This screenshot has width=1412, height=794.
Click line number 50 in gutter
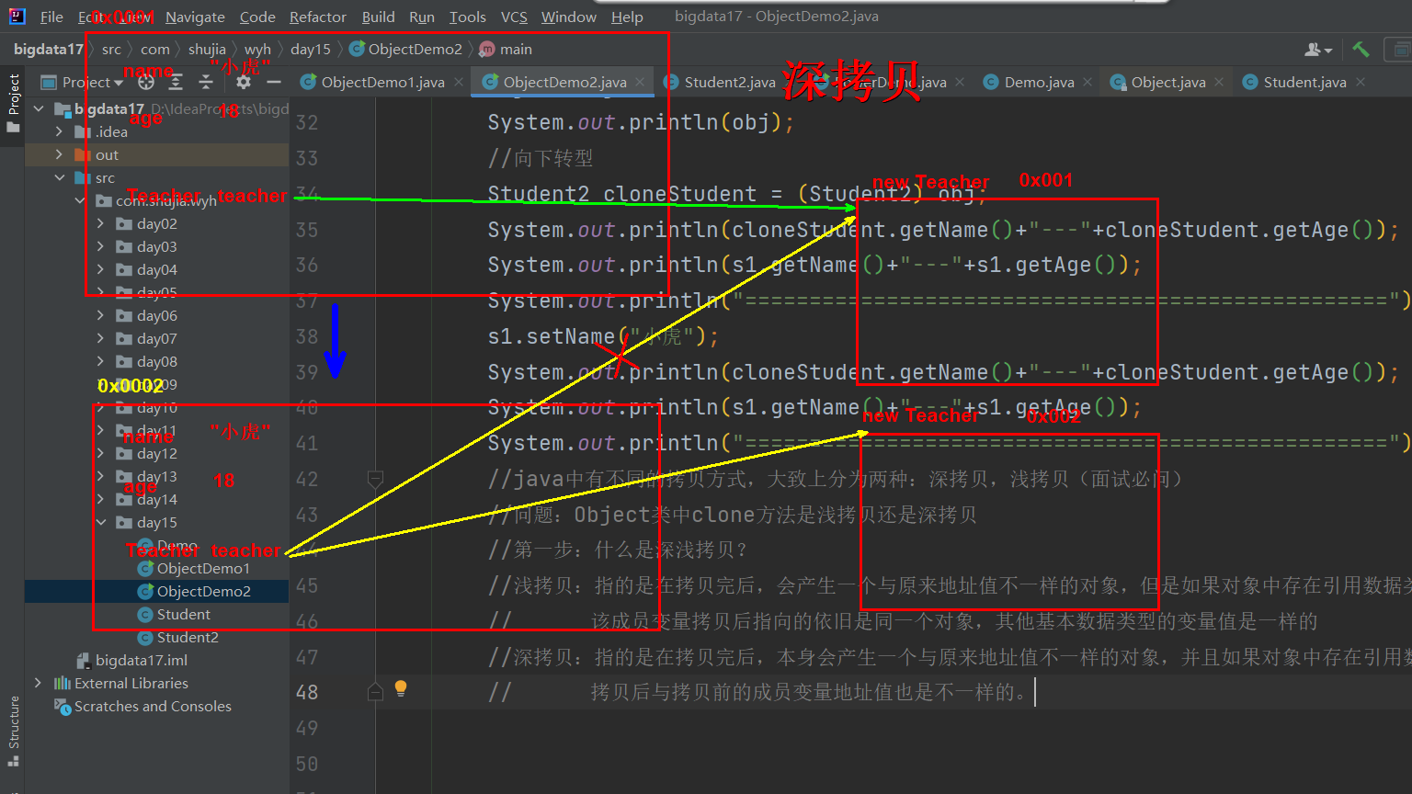307,764
